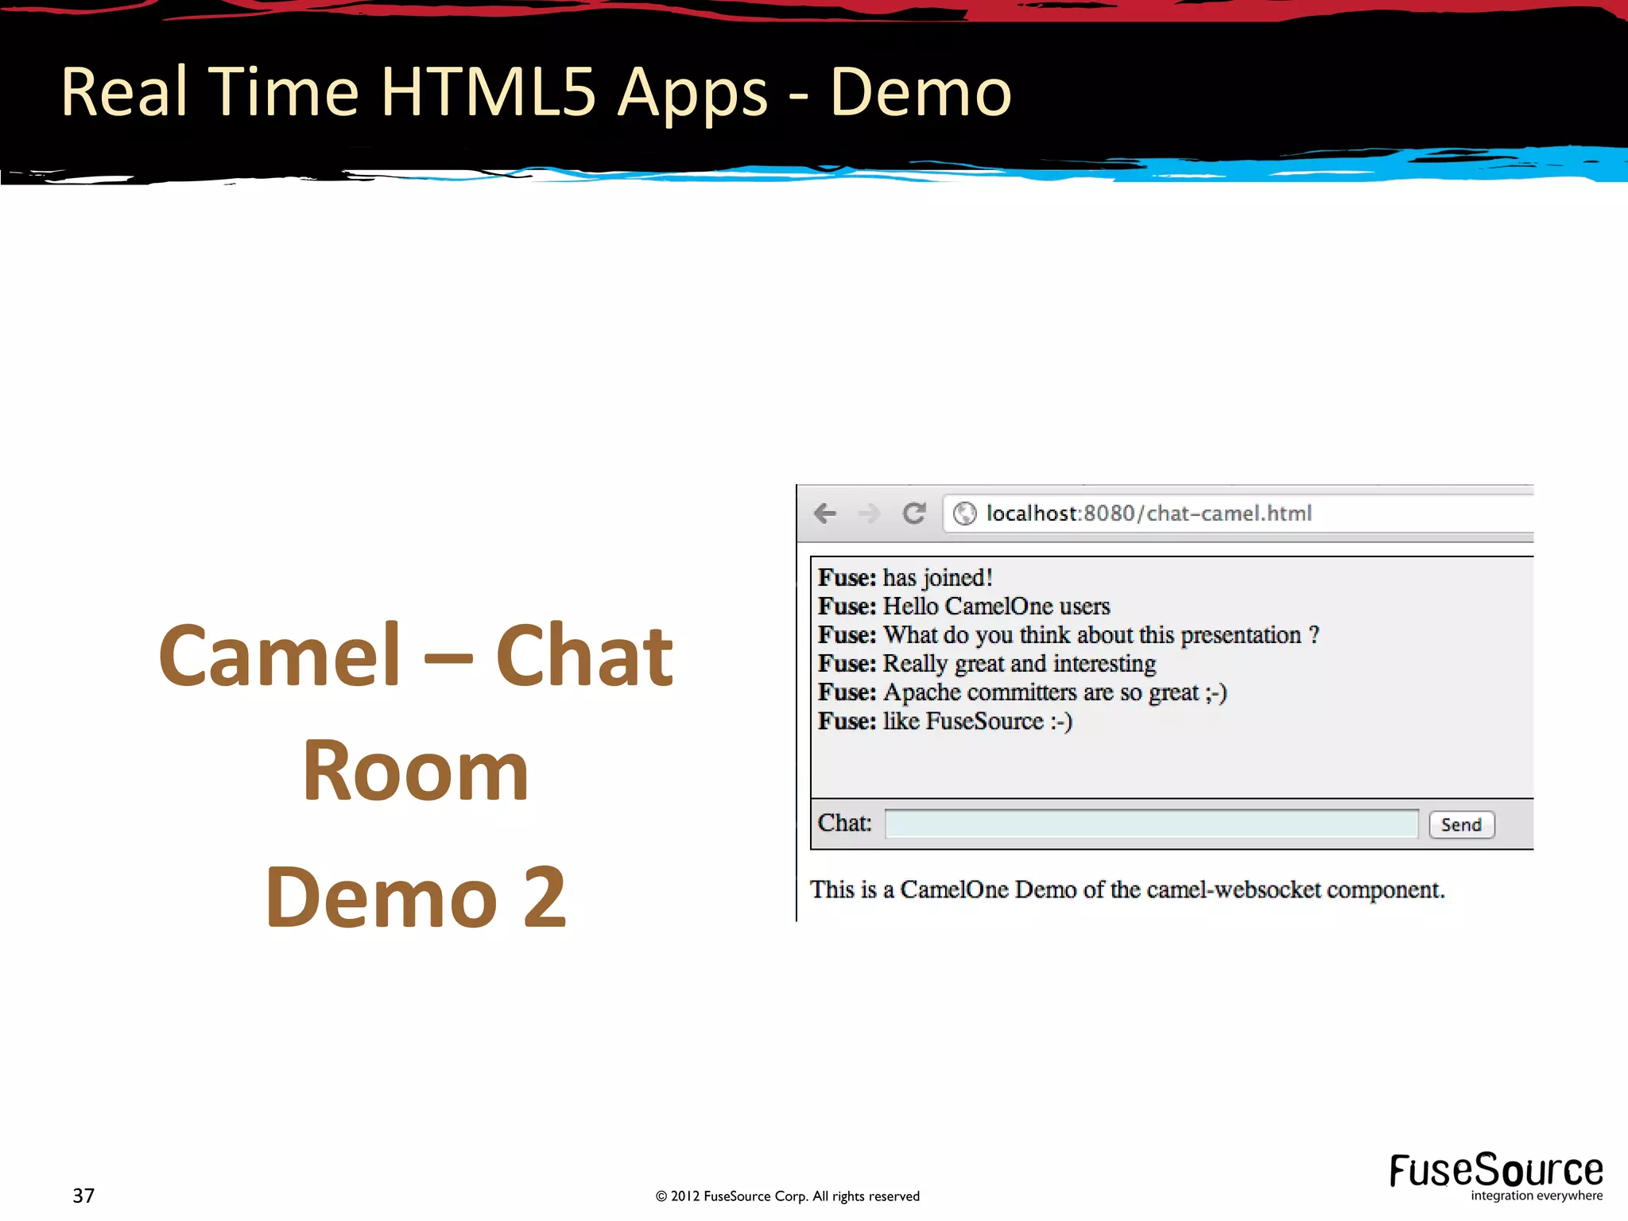The height and width of the screenshot is (1221, 1628).
Task: Click the 'like FuseSource :-)' message
Action: tap(945, 721)
